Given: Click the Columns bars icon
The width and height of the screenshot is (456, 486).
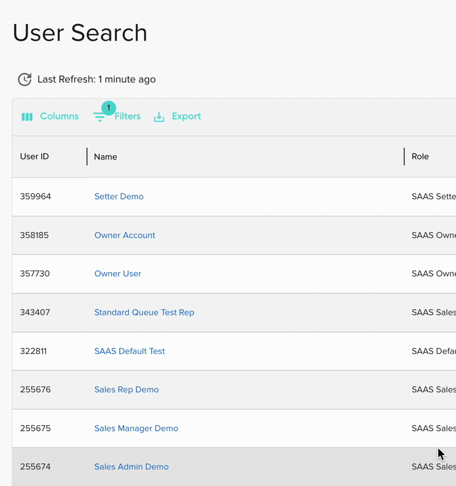Looking at the screenshot, I should [27, 117].
